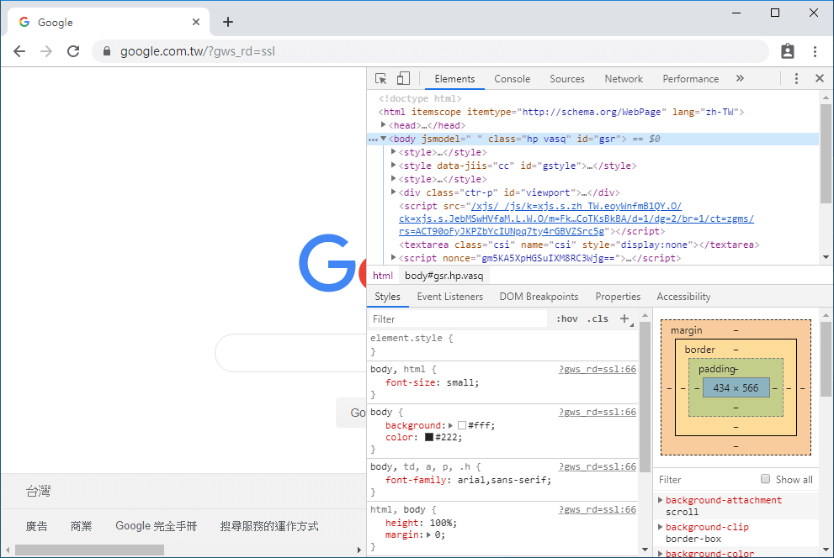834x558 pixels.
Task: Open the Properties sub-tab
Action: [x=618, y=297]
